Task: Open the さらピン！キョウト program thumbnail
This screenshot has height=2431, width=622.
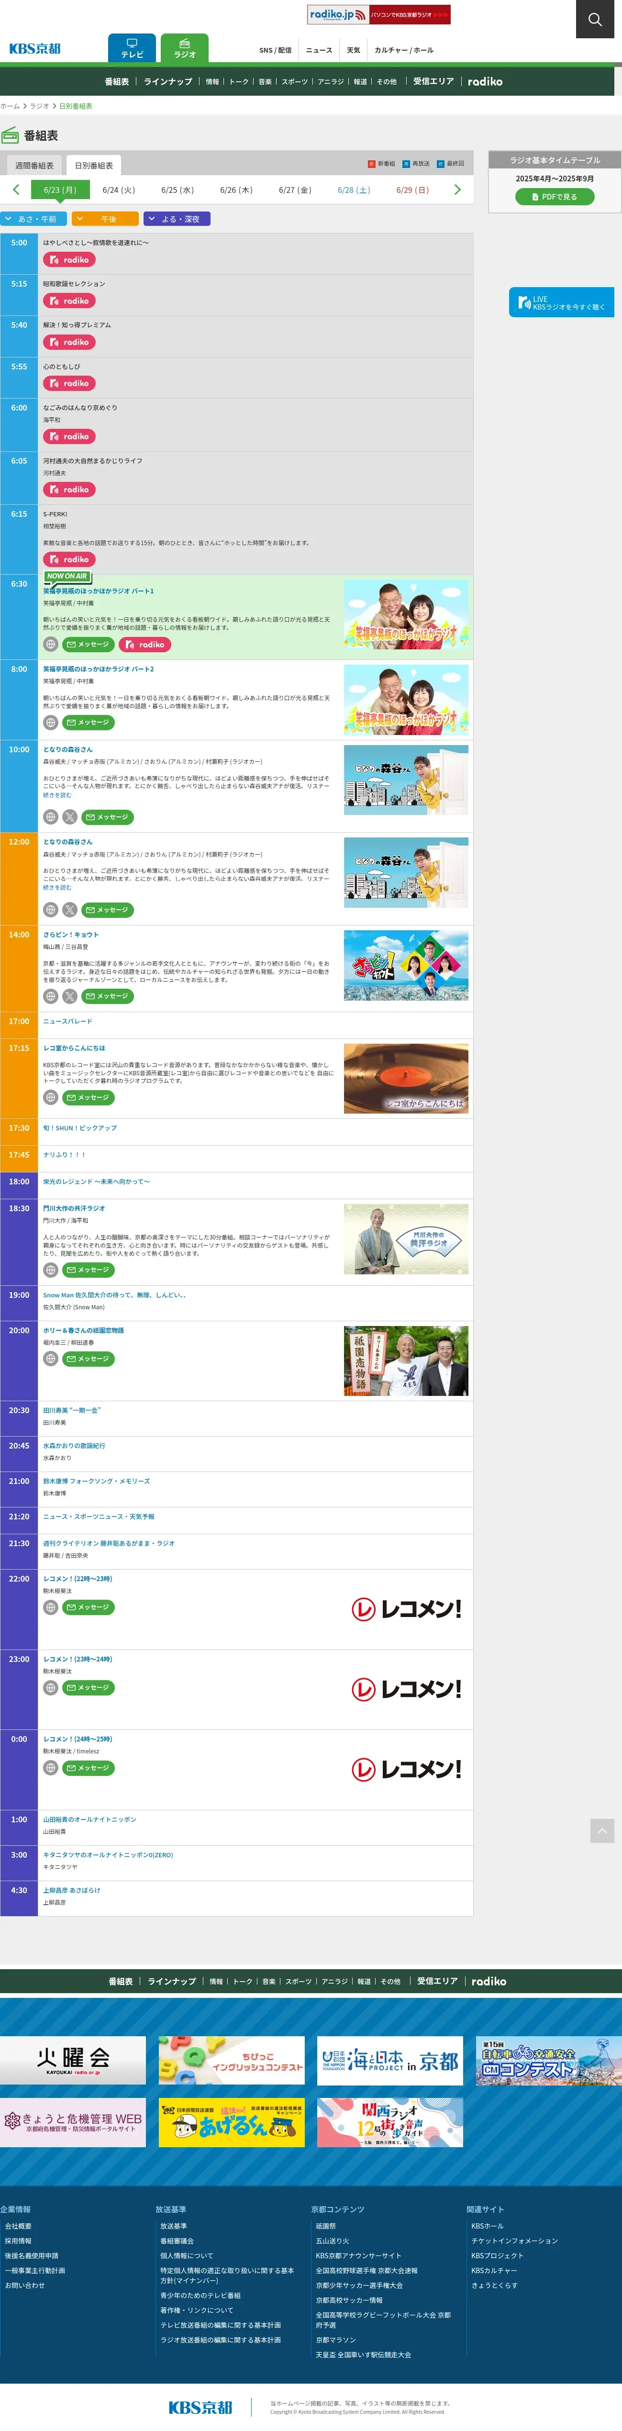Action: tap(406, 965)
